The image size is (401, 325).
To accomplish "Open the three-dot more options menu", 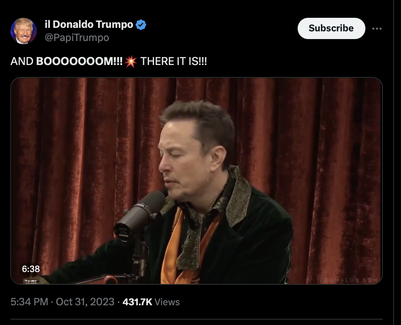I will pos(377,28).
